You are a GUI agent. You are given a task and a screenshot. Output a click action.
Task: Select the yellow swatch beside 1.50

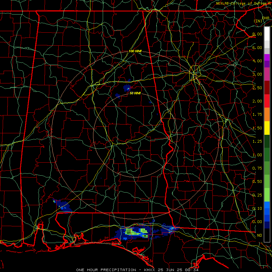coord(267,128)
